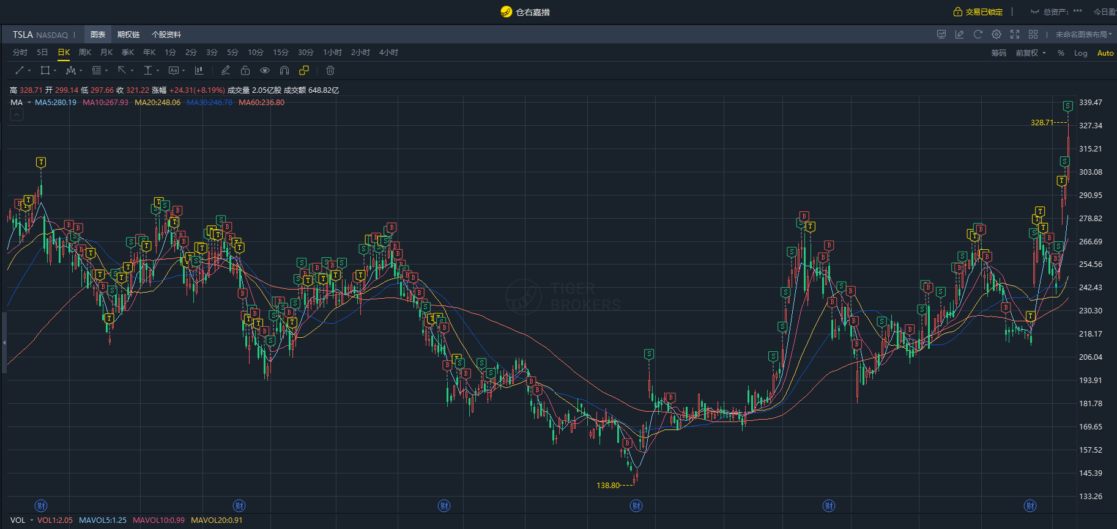1117x529 pixels.
Task: Select the wave pattern drawing tool
Action: point(70,70)
